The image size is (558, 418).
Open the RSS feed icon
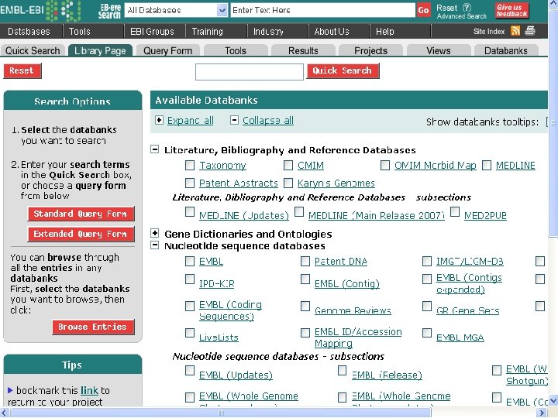coord(515,31)
